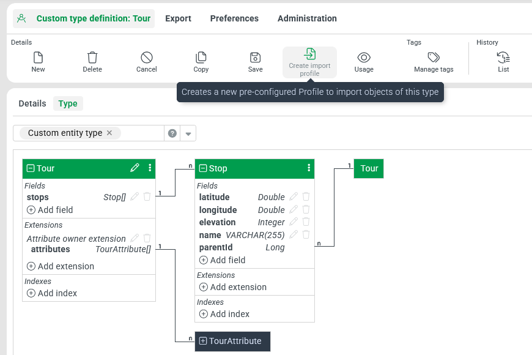Click the Cancel icon in toolbar
Viewport: 532px width, 355px height.
pyautogui.click(x=147, y=58)
